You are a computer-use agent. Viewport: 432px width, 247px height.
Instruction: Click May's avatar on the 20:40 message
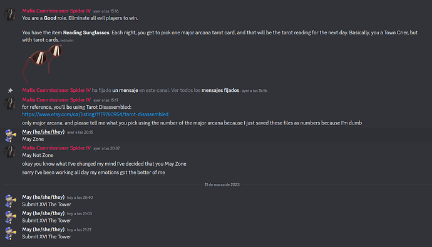click(x=10, y=201)
